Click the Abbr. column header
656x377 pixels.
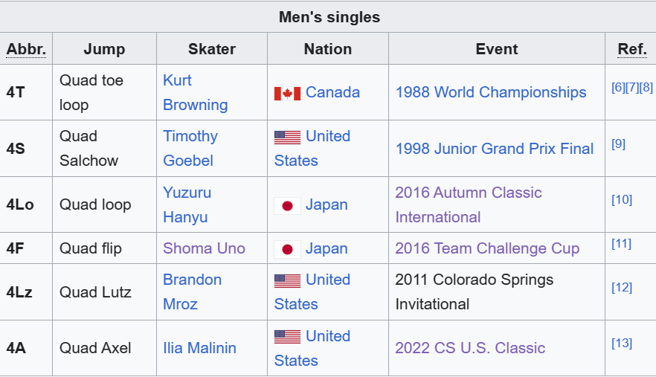coord(26,49)
